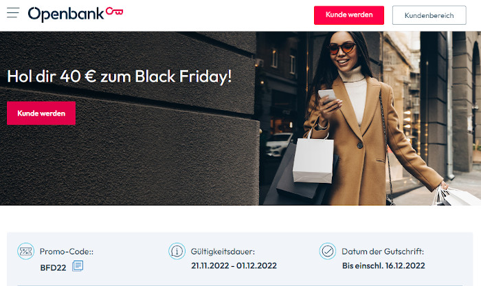Click the promo-code coupon icon
This screenshot has height=286, width=481.
[26, 252]
